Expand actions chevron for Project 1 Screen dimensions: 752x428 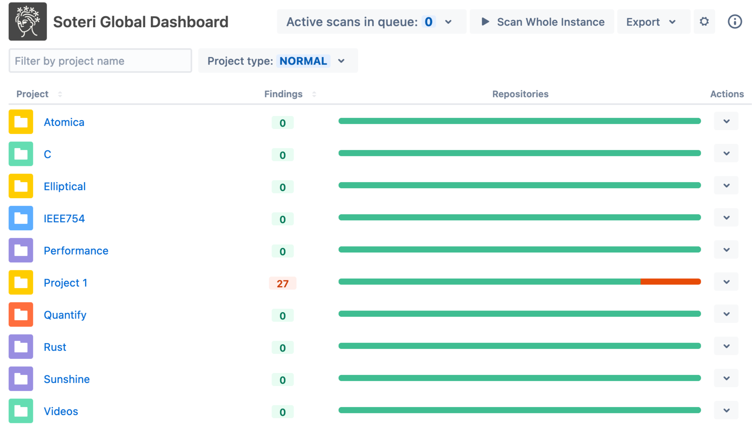(x=726, y=282)
